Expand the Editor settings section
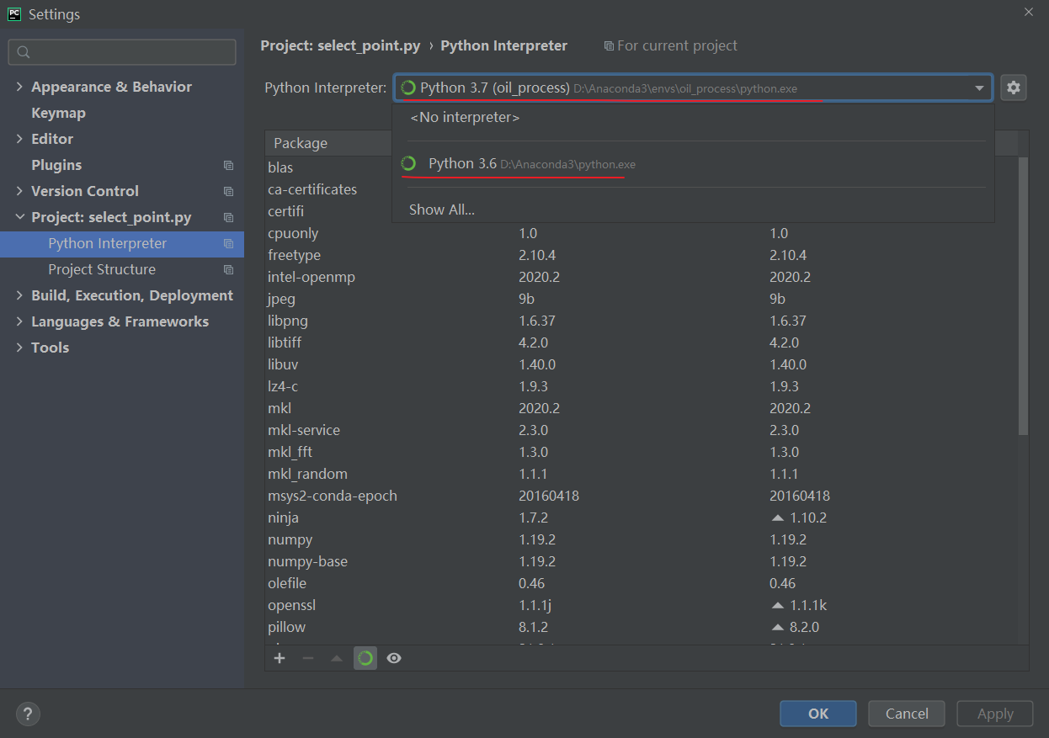 coord(20,139)
